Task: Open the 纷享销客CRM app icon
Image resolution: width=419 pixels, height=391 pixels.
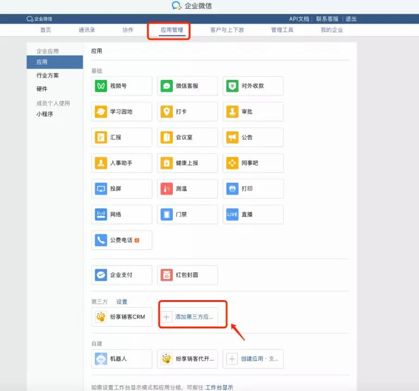Action: pyautogui.click(x=101, y=316)
